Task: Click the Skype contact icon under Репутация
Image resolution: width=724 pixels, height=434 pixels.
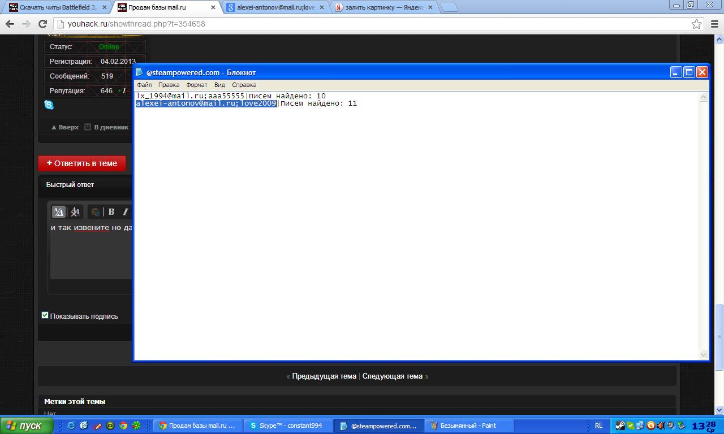Action: pyautogui.click(x=49, y=105)
